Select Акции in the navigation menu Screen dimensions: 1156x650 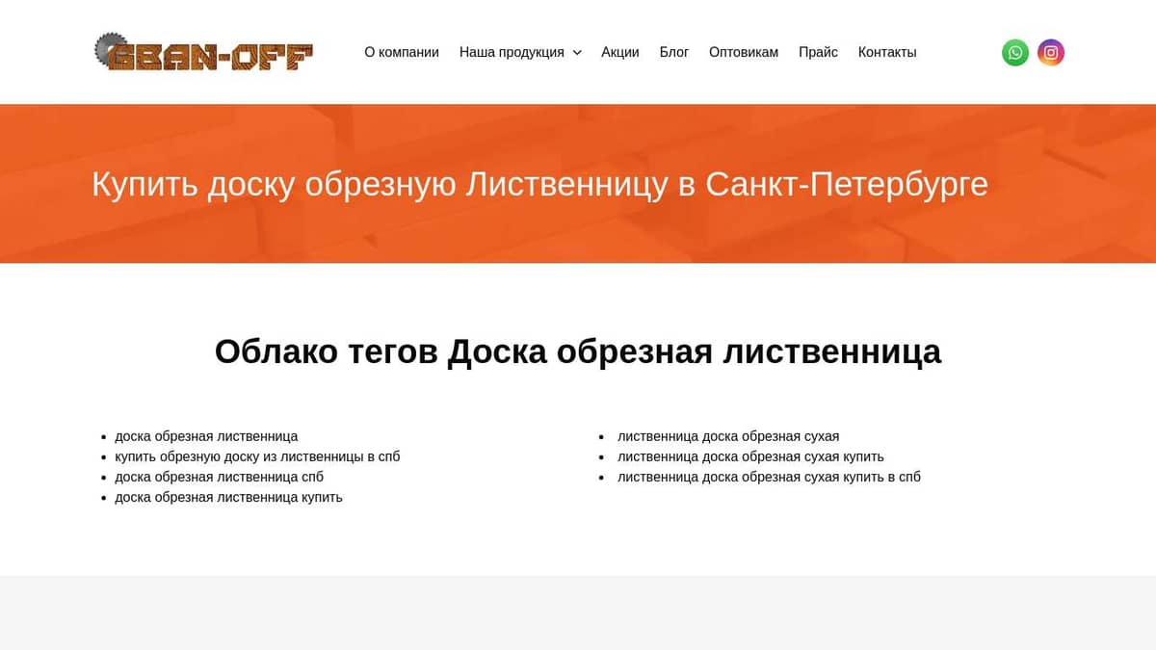click(619, 52)
